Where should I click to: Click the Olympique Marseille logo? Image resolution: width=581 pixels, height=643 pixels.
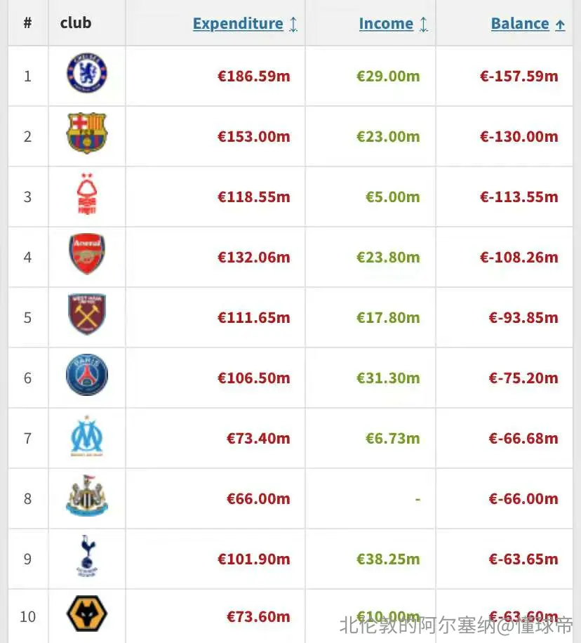point(87,435)
